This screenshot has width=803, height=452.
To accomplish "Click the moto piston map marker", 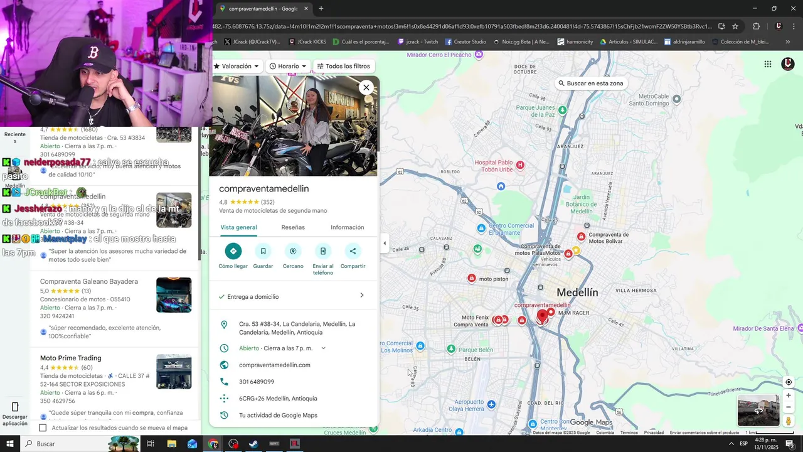I will pos(472,278).
